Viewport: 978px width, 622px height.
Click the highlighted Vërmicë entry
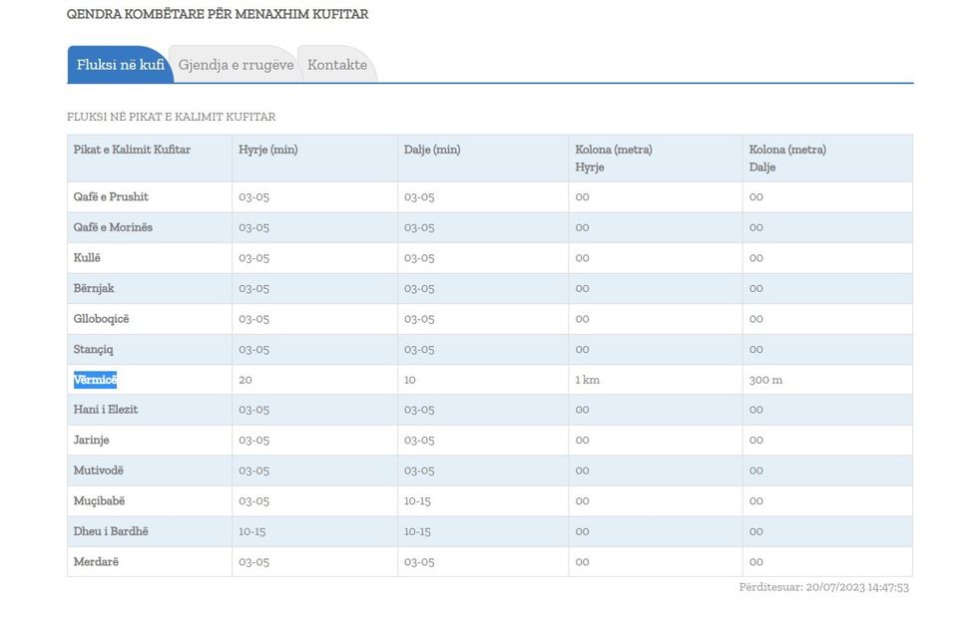coord(95,380)
